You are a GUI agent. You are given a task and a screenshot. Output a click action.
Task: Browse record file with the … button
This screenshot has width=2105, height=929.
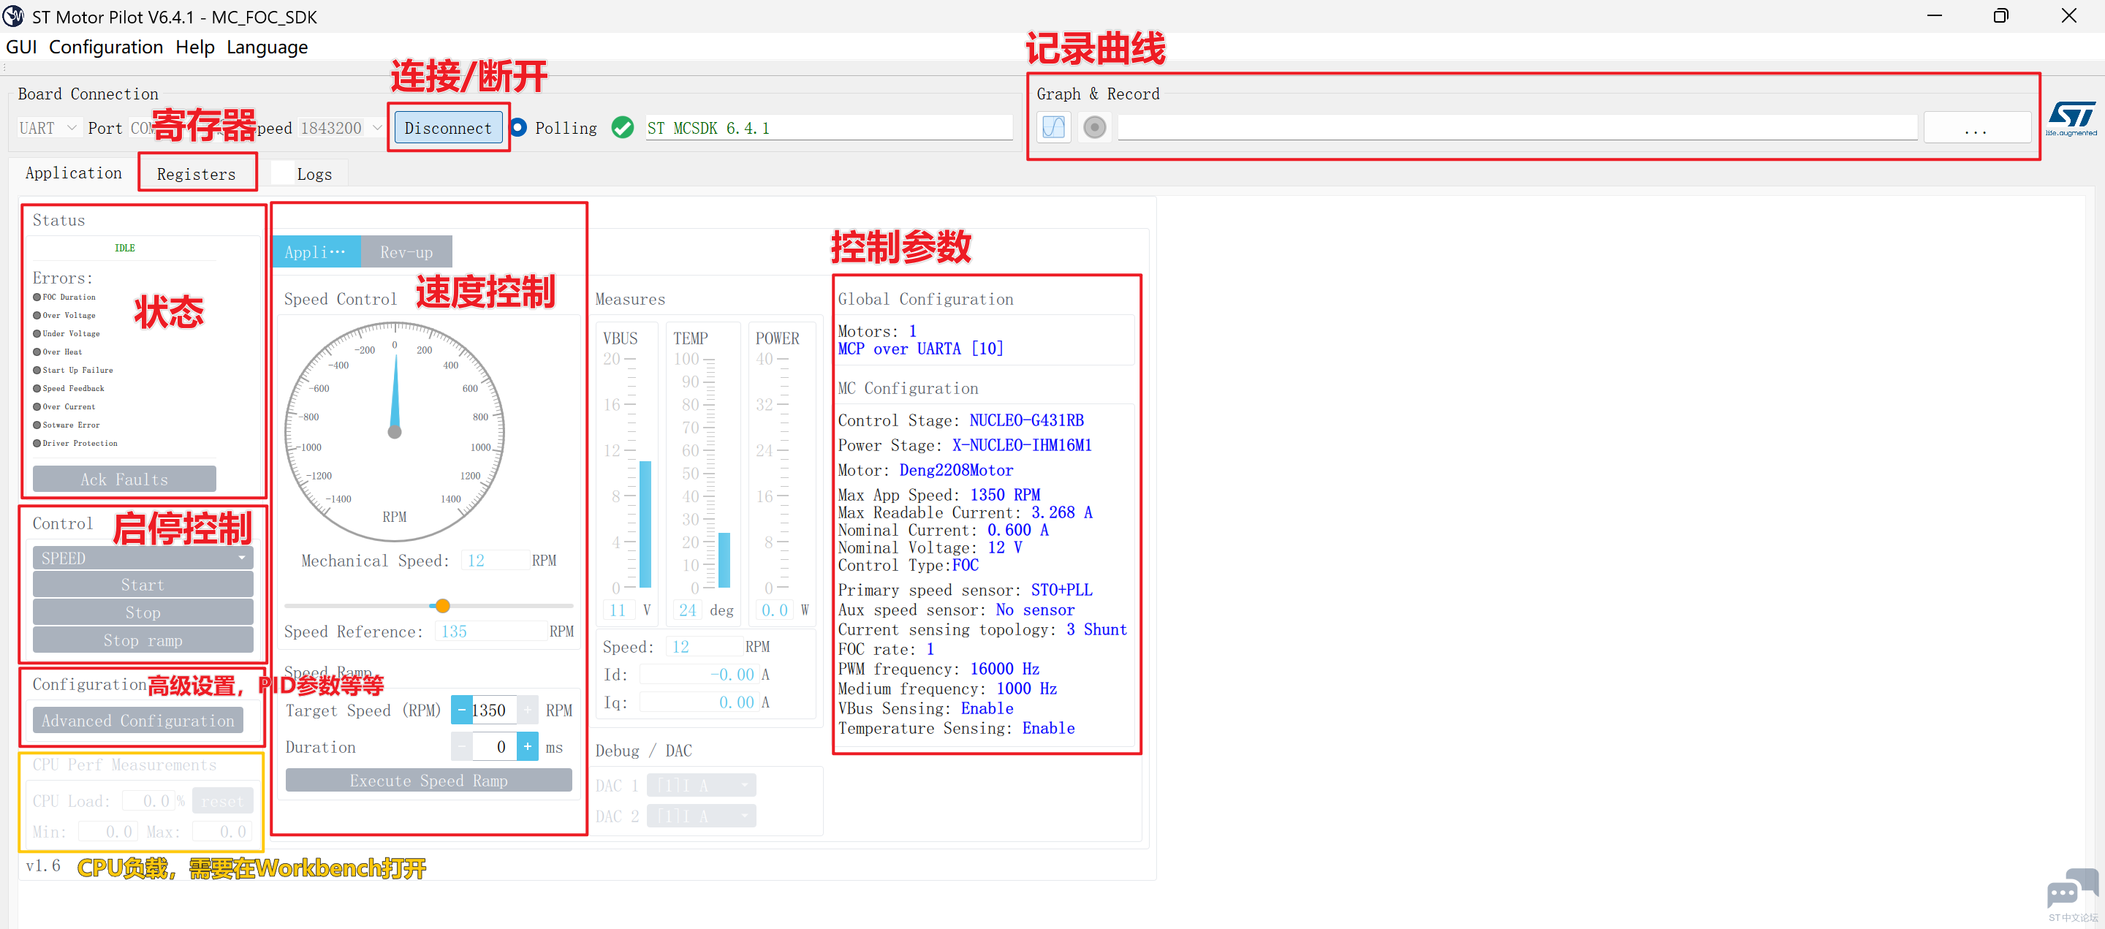(x=1976, y=129)
